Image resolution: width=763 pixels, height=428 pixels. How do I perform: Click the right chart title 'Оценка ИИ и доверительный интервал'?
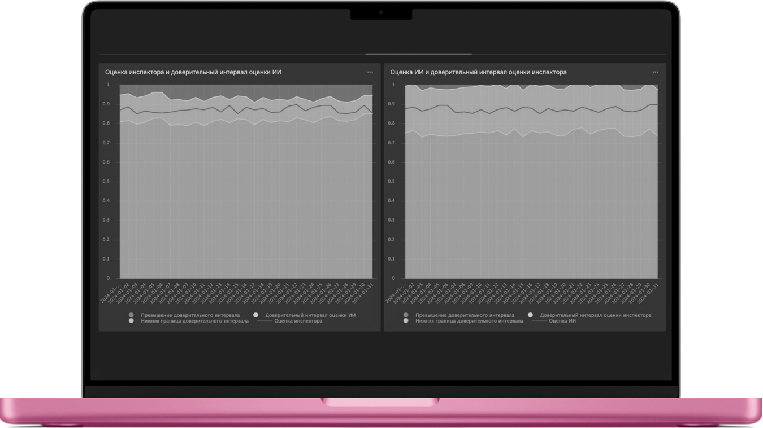point(478,72)
